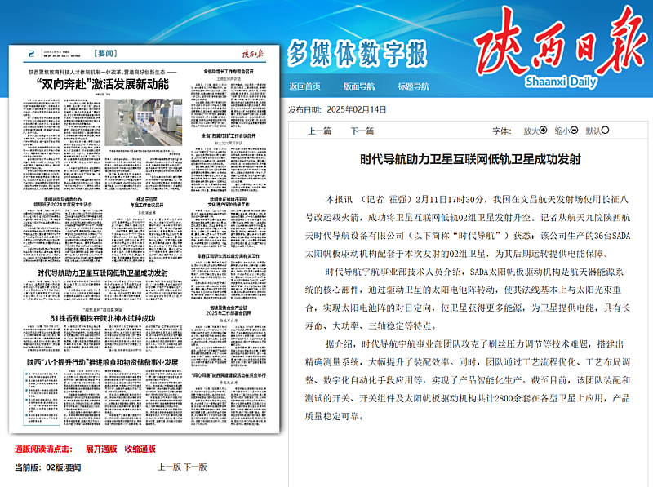Viewport: 653px width, 487px height.
Task: Click the 发布日期: 2025年02月14日 text
Action: 337,110
